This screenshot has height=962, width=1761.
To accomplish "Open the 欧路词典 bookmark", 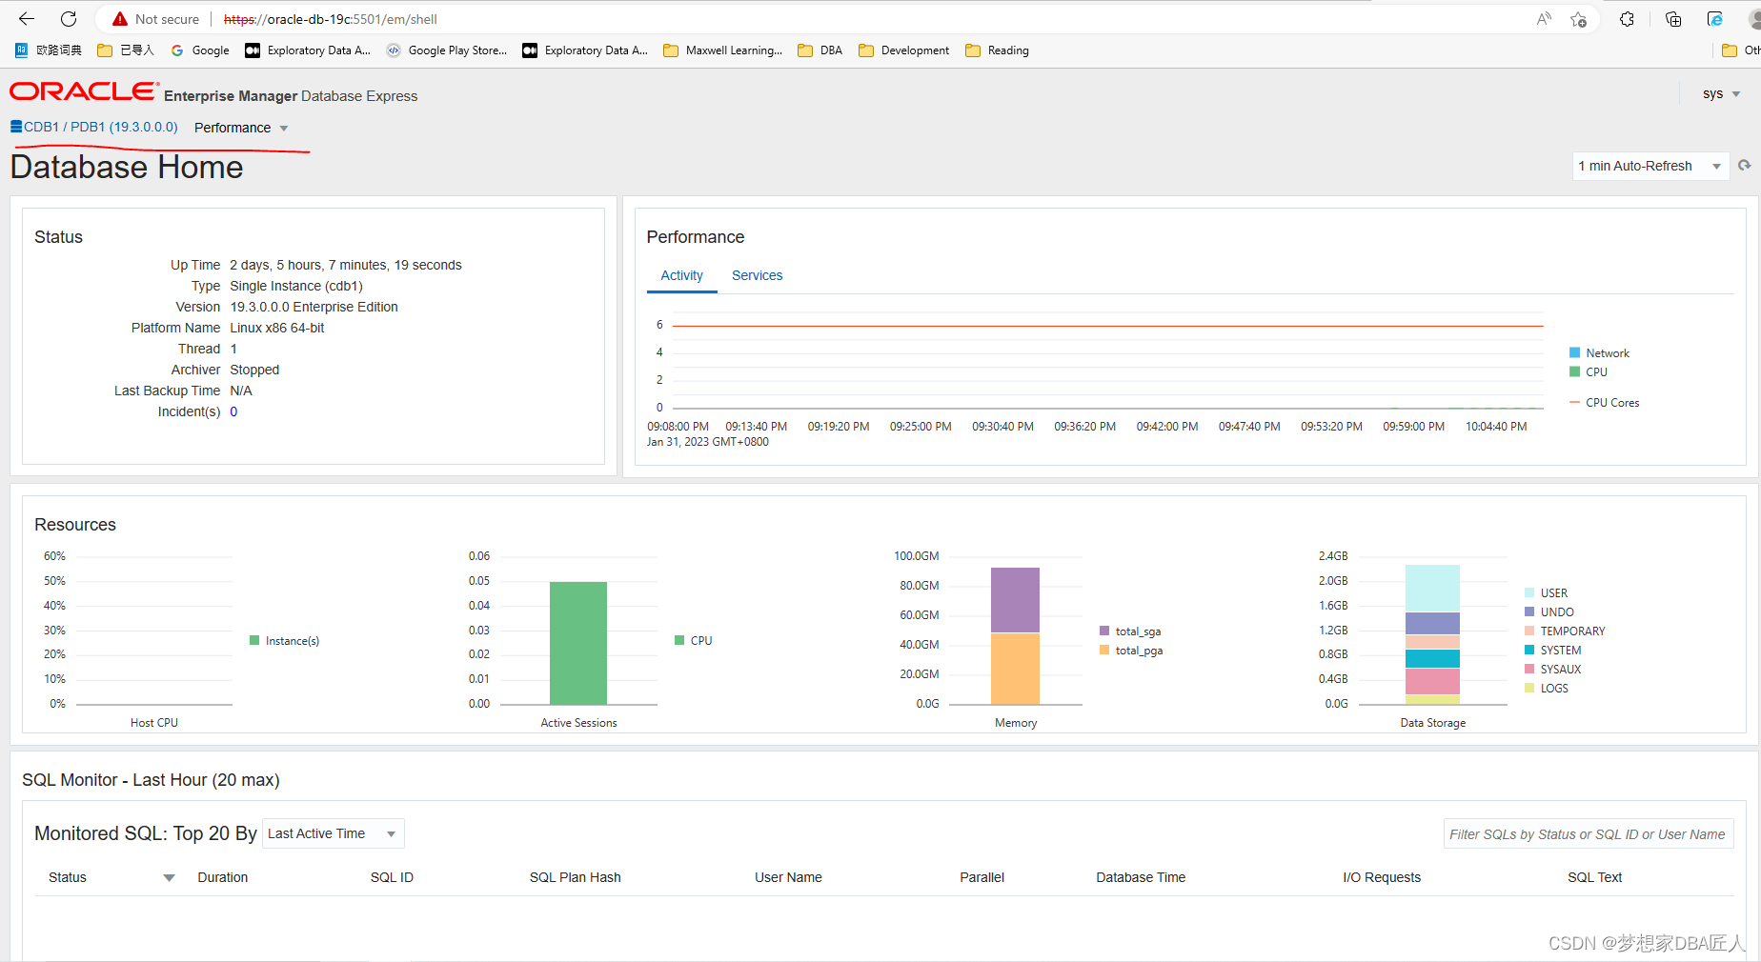I will click(49, 50).
